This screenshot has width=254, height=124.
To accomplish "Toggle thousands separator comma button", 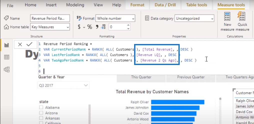I will [x=97, y=27].
